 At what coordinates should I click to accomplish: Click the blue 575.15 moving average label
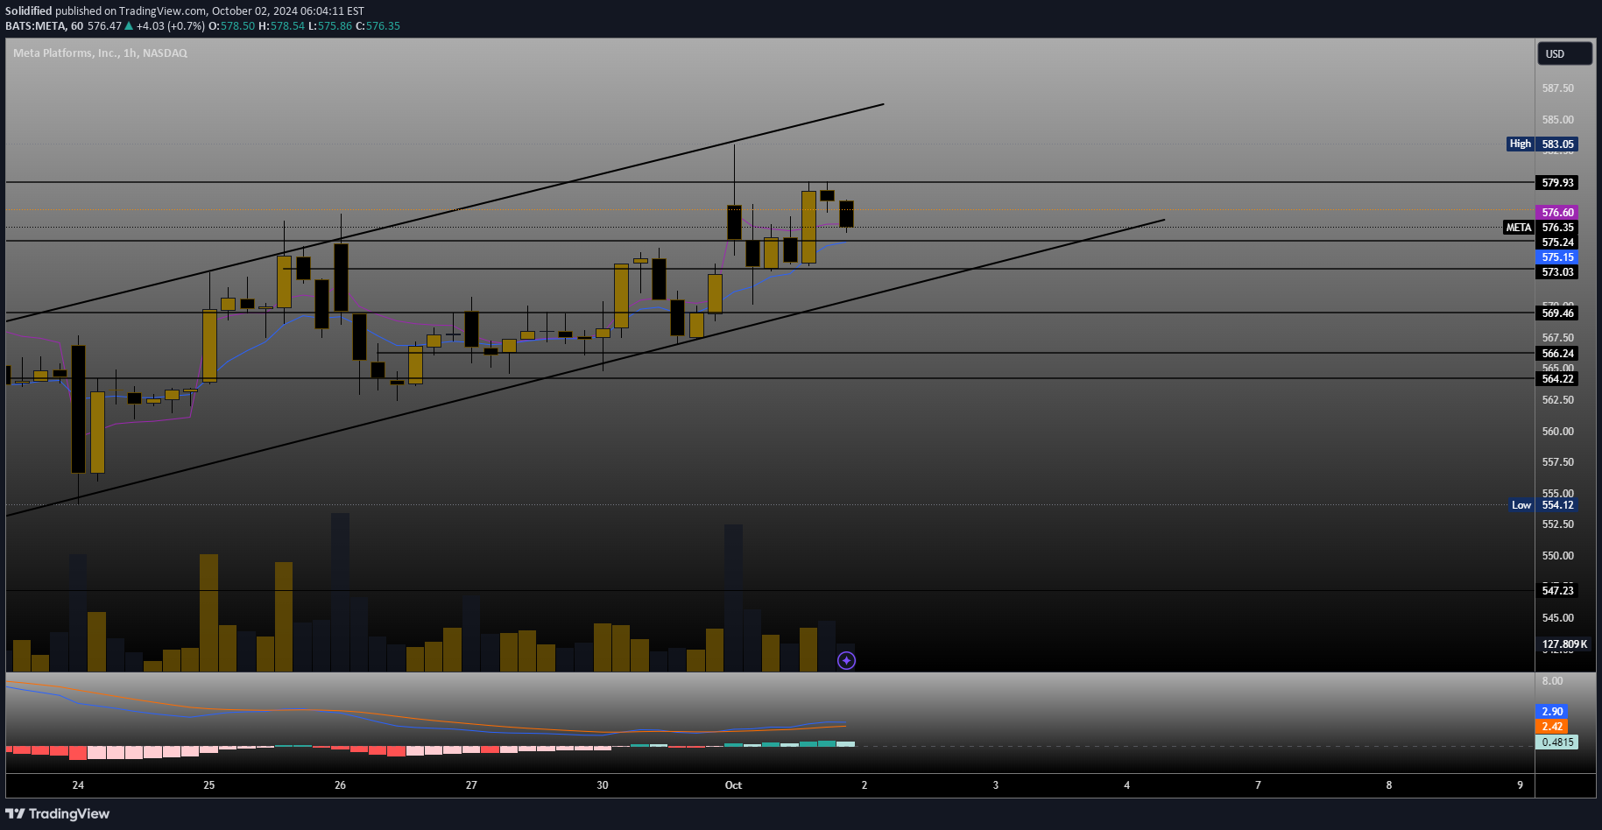pos(1557,257)
